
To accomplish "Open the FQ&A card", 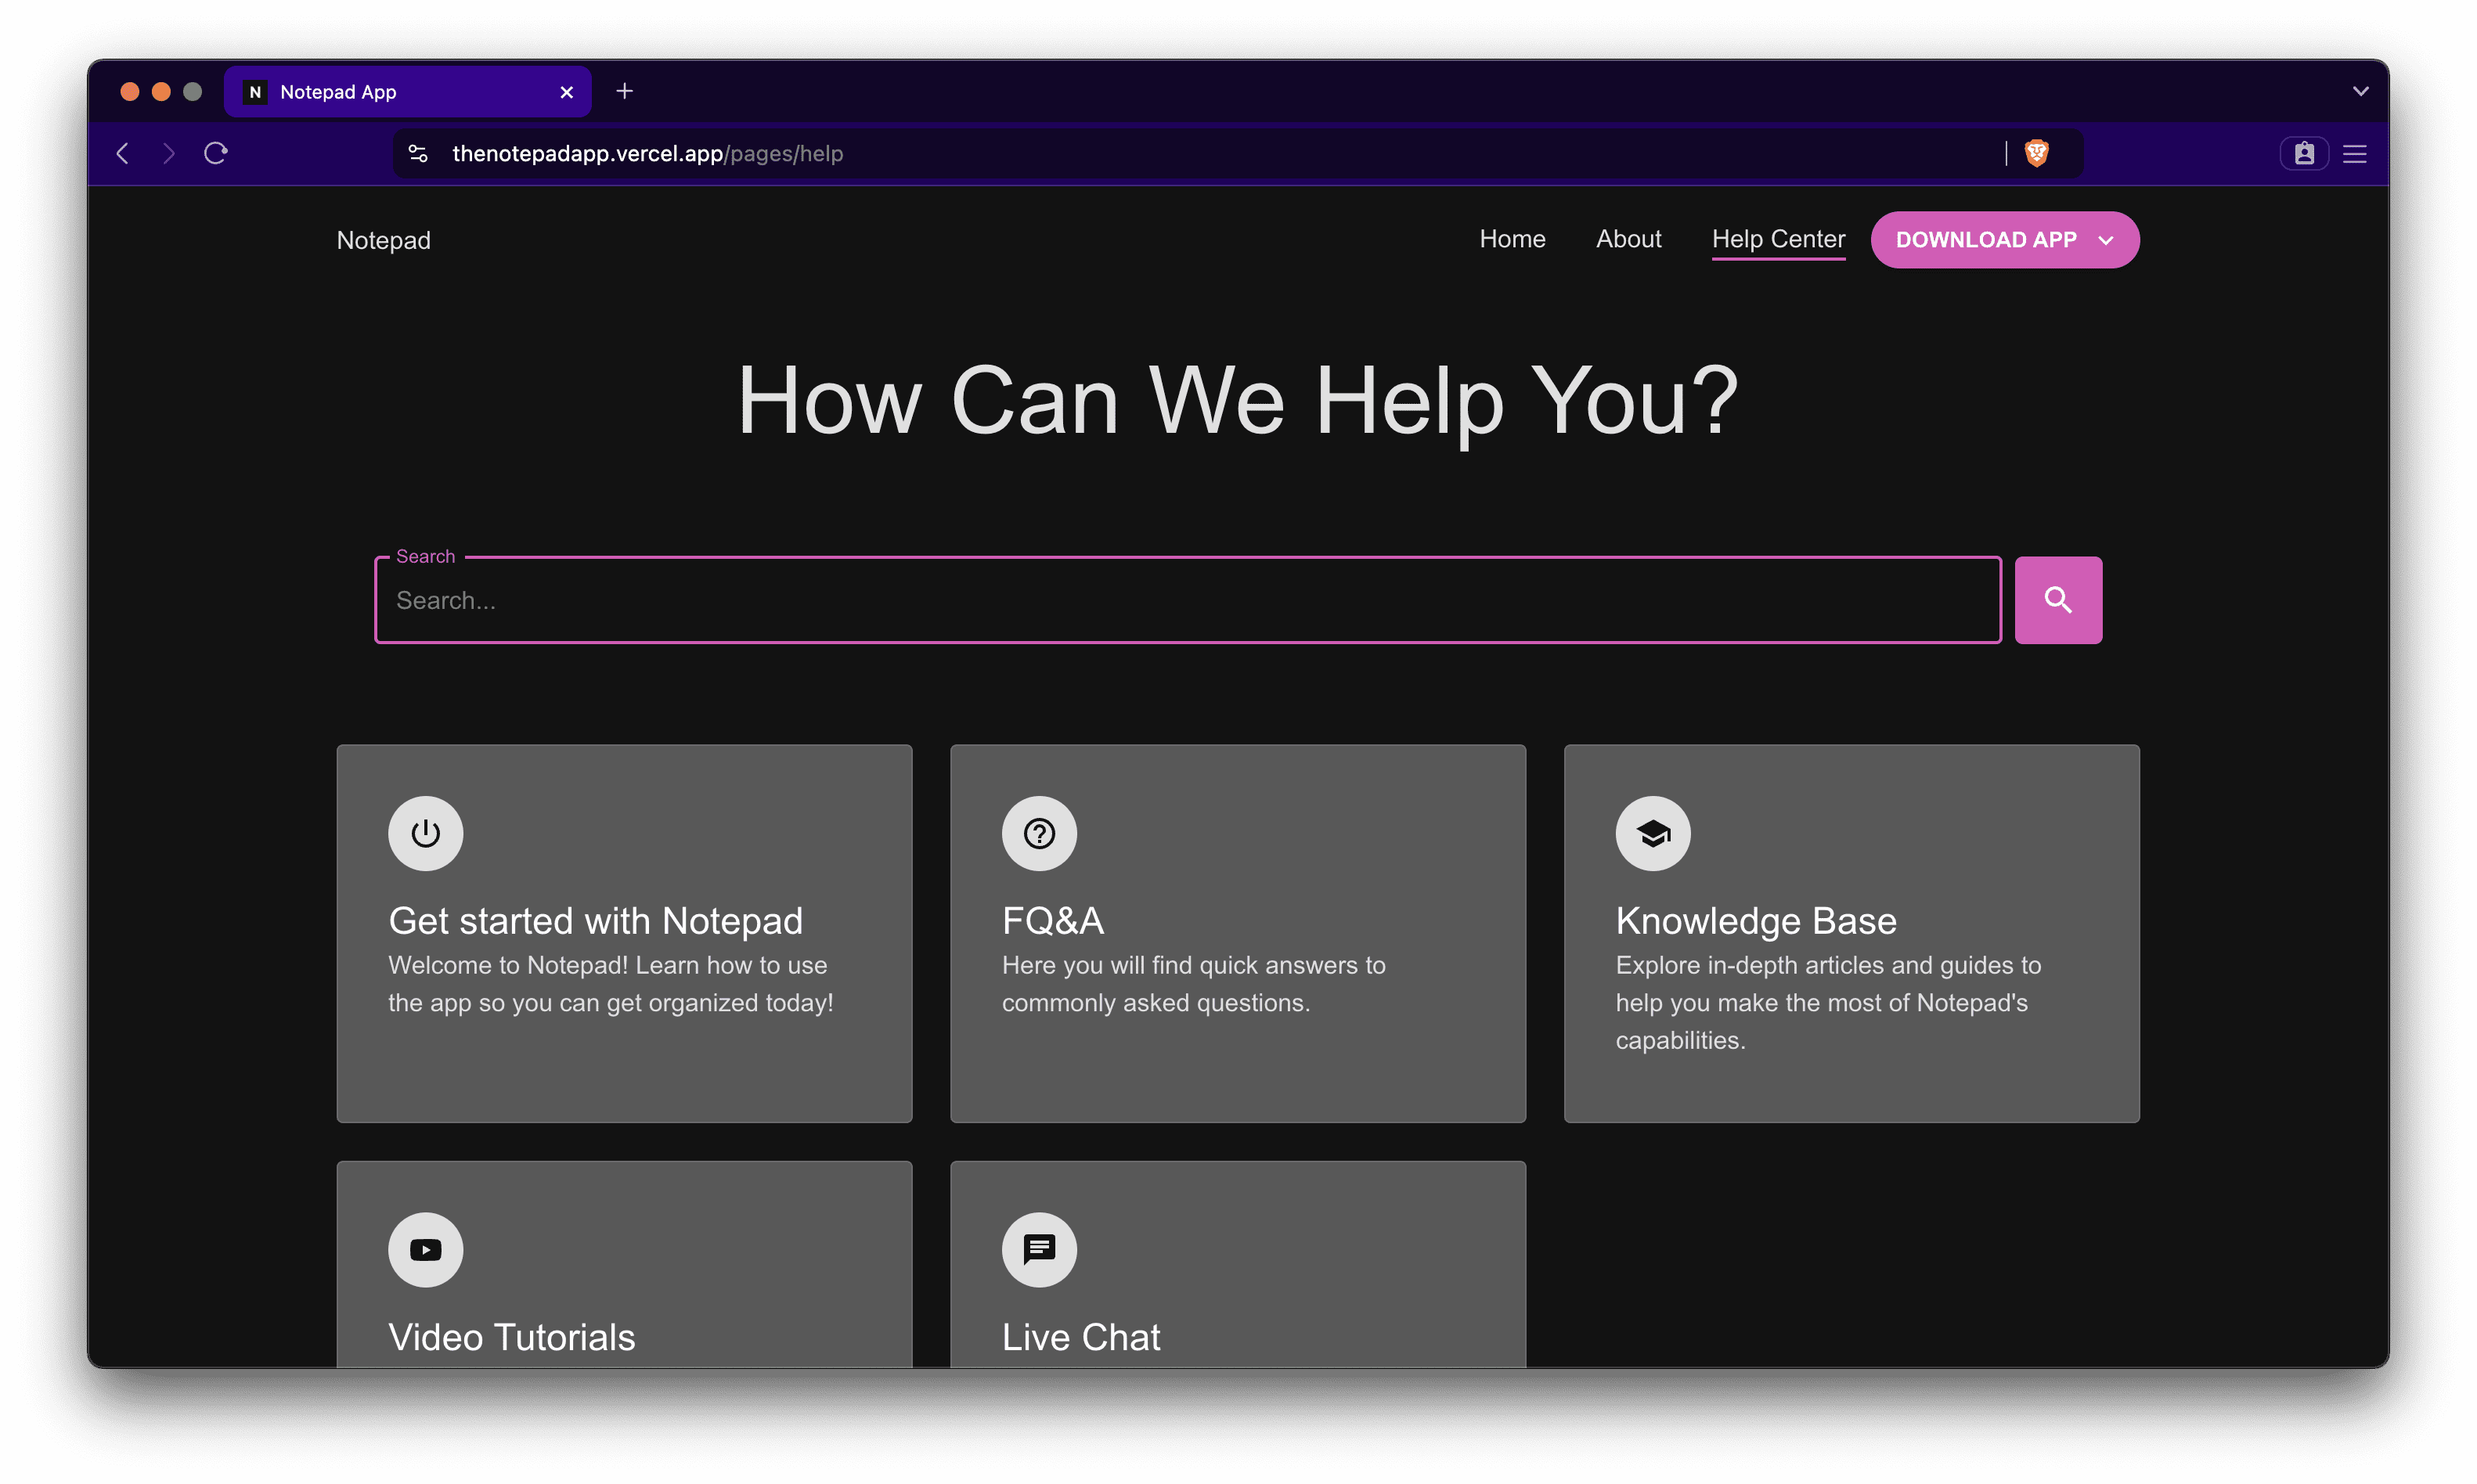I will (1238, 933).
